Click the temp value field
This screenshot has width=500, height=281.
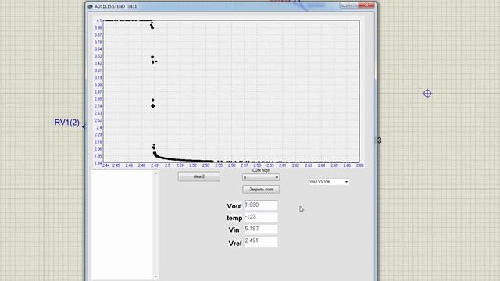tap(261, 217)
